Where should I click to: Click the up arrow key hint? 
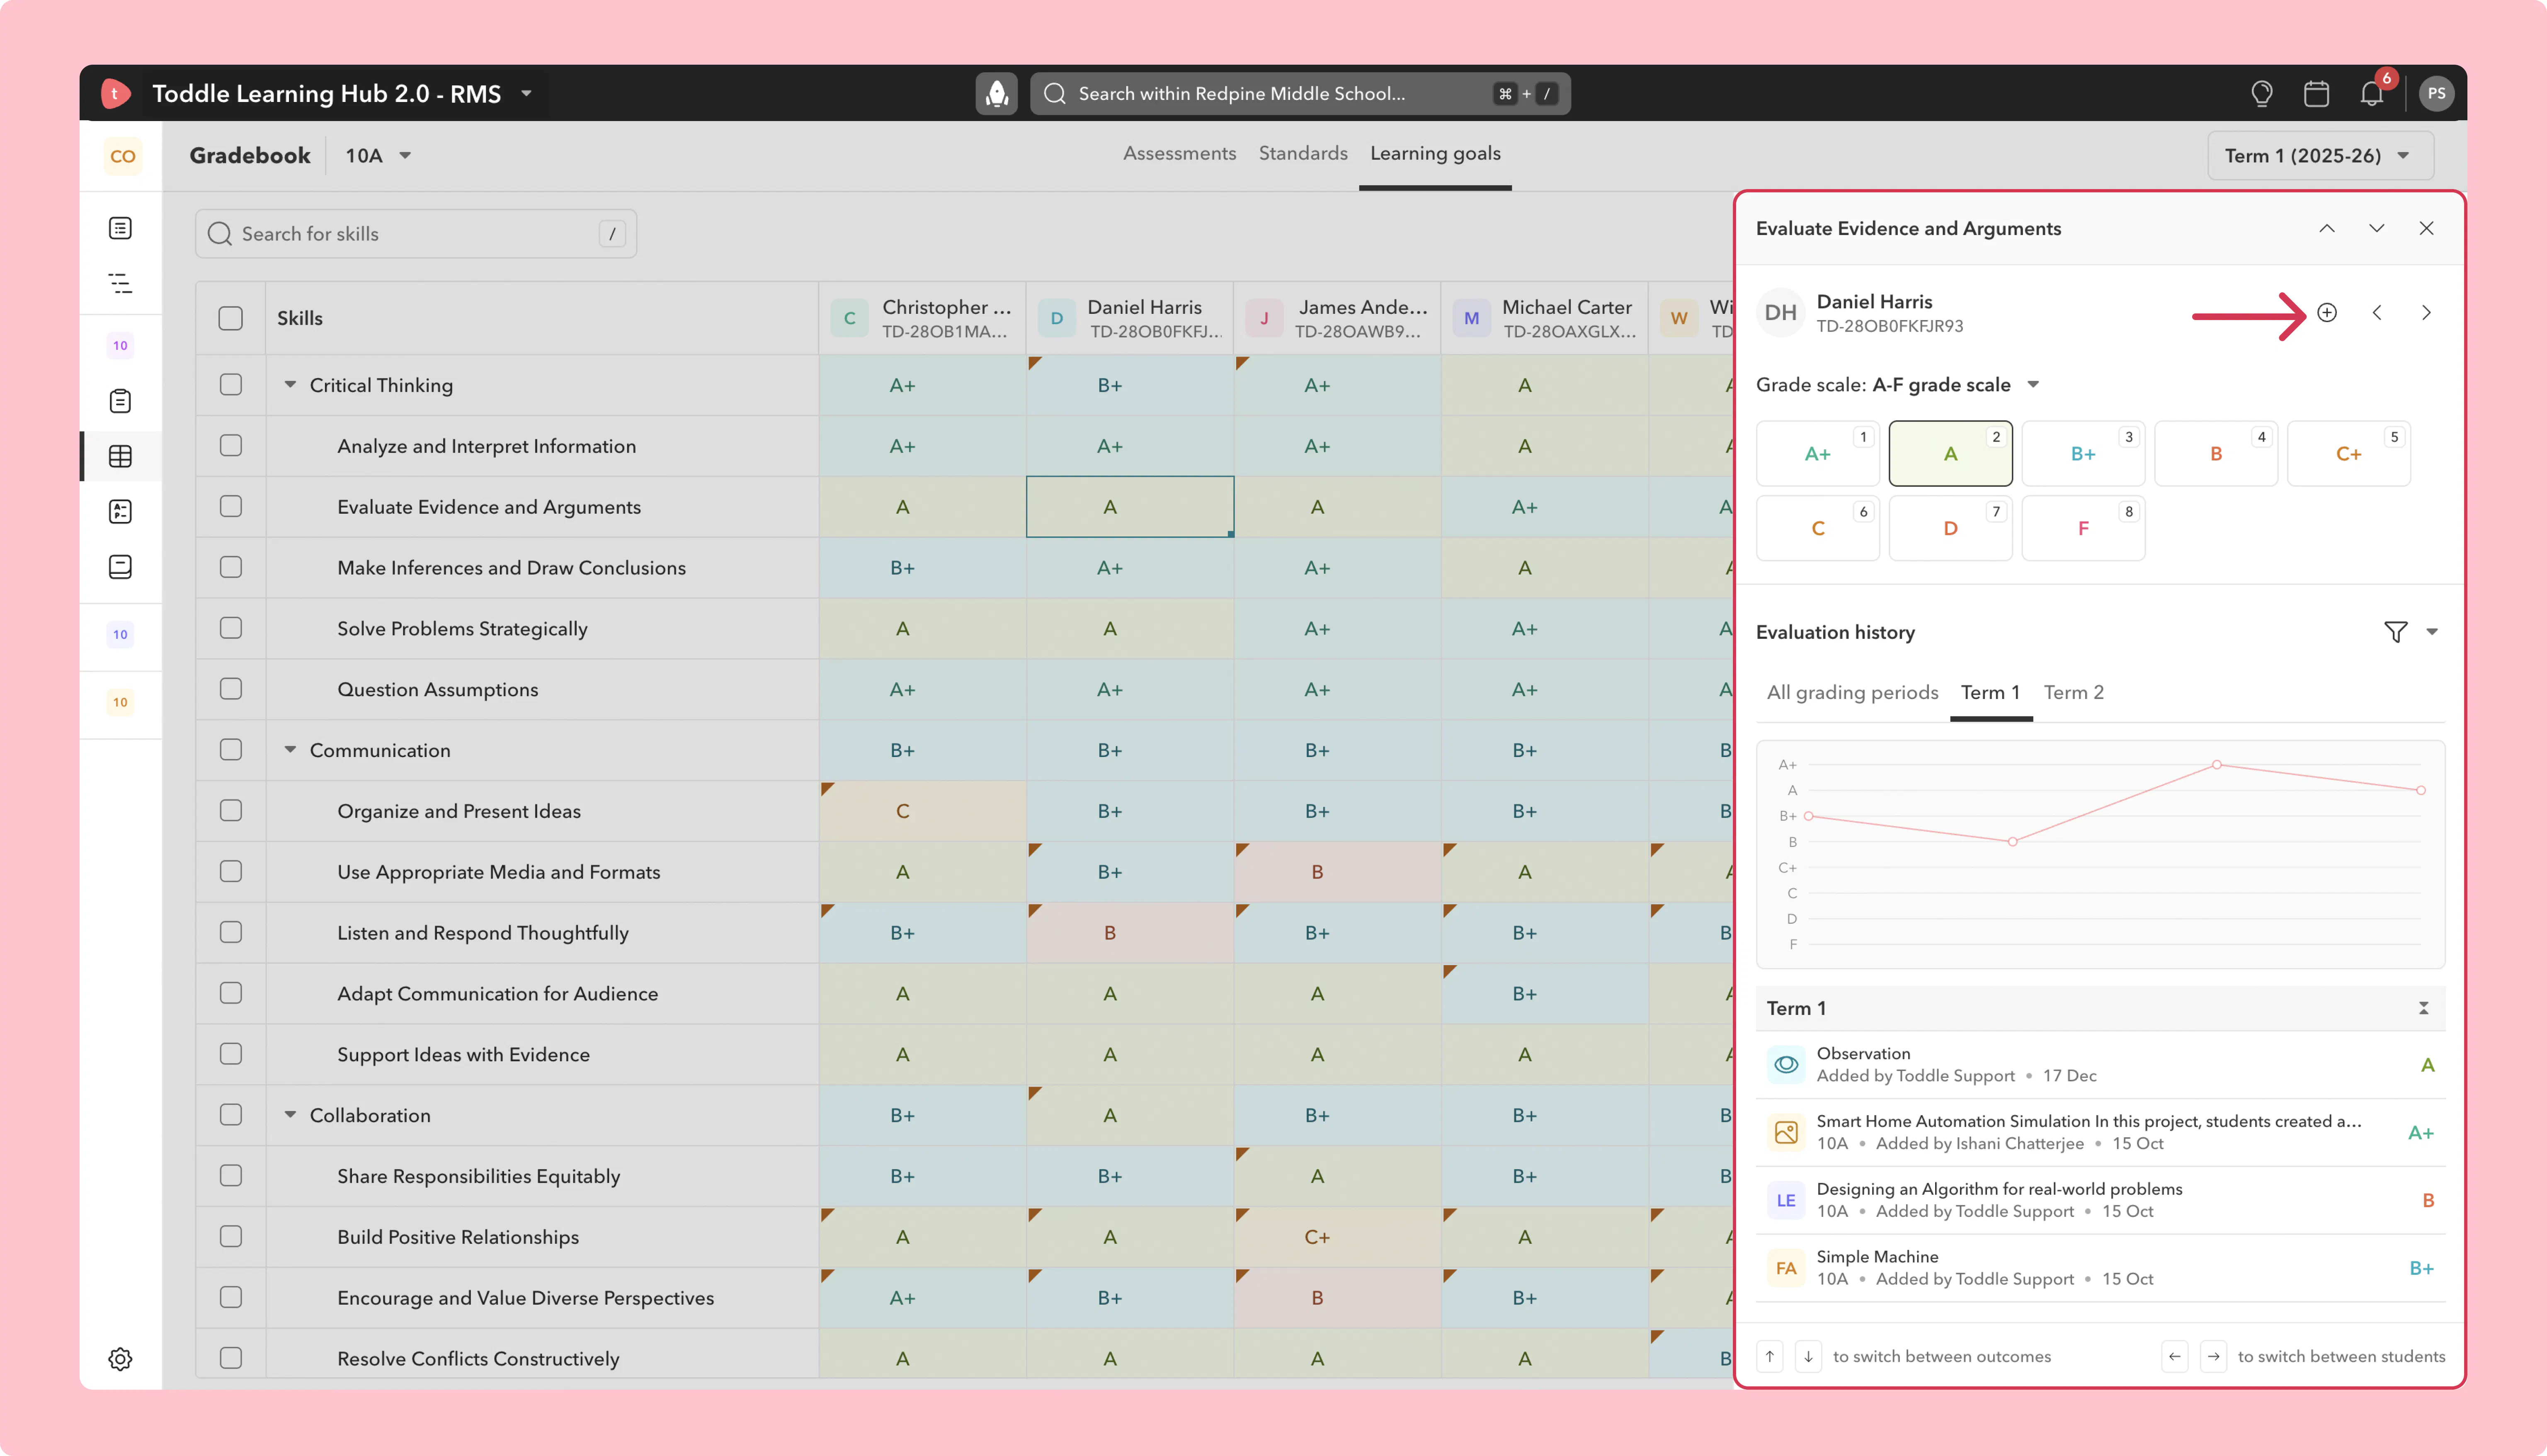(1769, 1356)
